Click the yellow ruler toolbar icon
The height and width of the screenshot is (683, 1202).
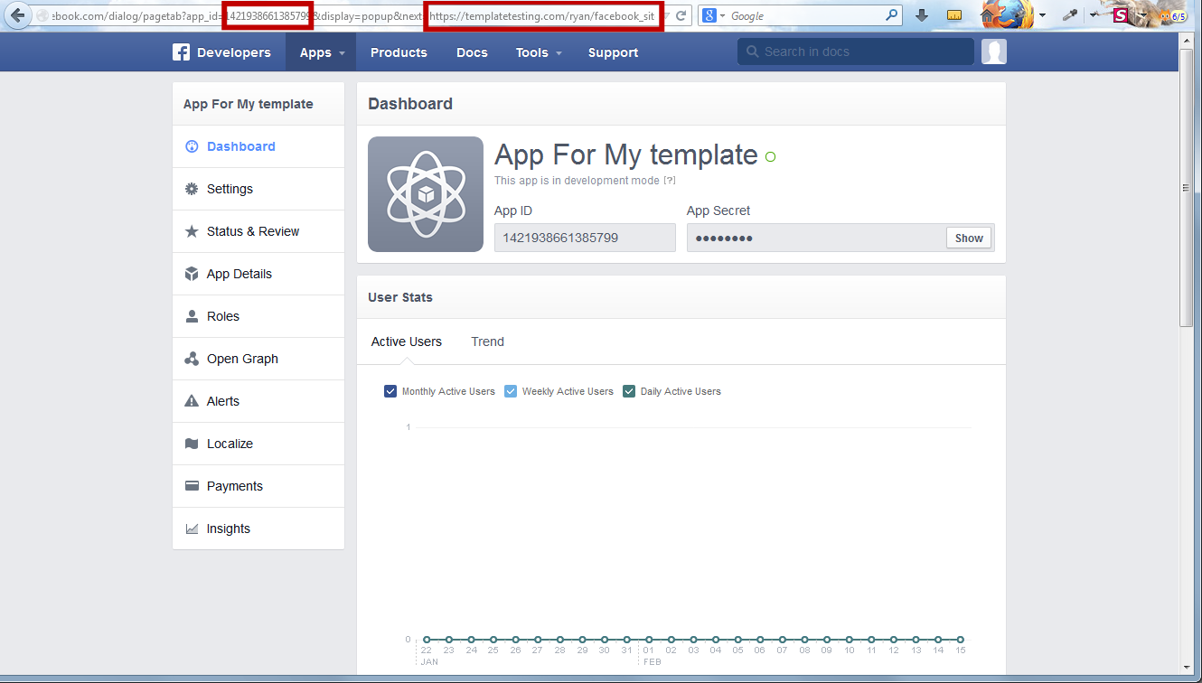coord(954,15)
